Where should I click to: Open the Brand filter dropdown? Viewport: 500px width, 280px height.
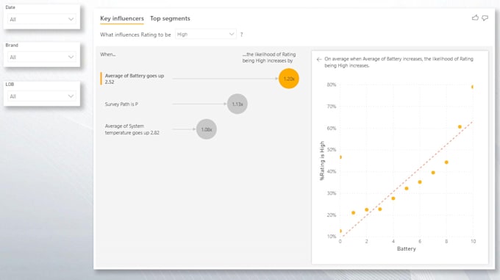click(41, 57)
